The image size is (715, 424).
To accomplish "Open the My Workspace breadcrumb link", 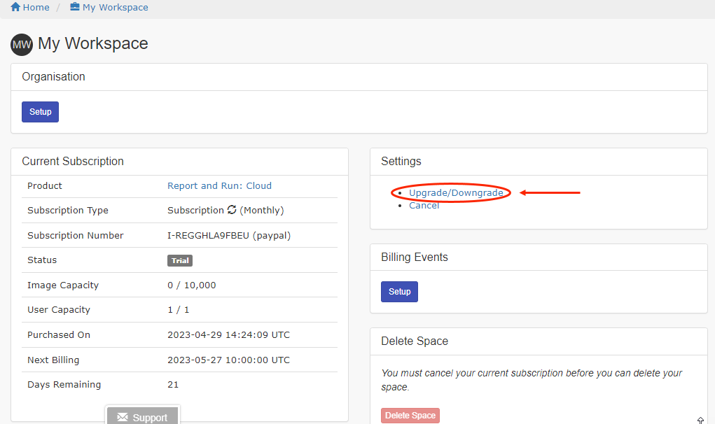I will tap(115, 7).
